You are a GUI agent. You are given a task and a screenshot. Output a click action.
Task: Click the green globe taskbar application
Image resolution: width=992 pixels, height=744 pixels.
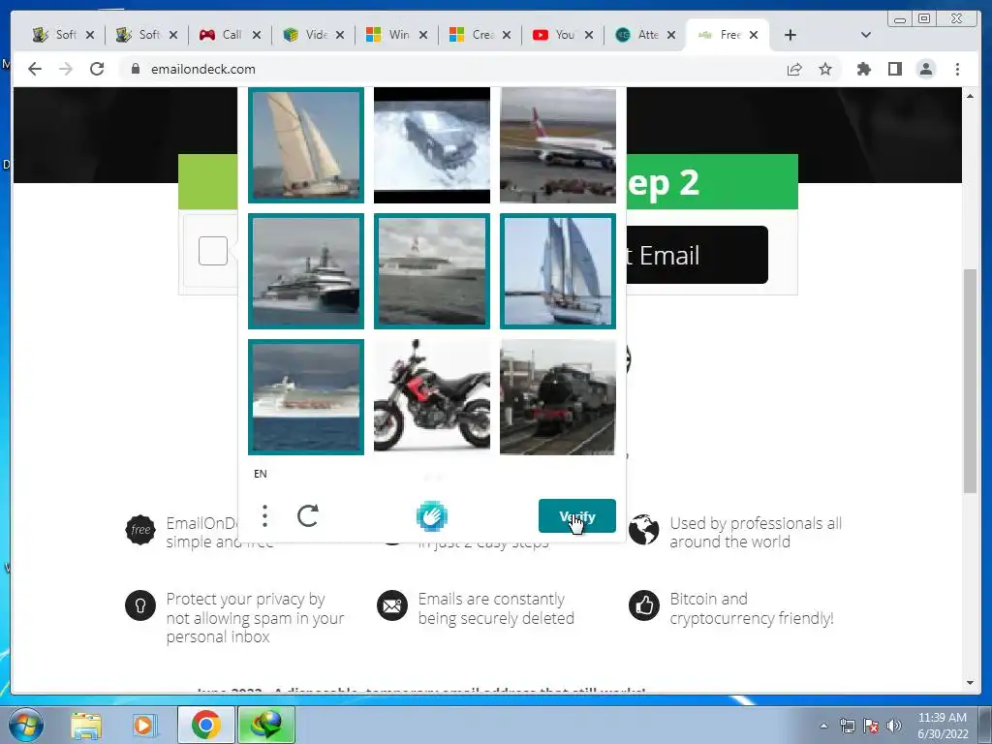[x=266, y=725]
